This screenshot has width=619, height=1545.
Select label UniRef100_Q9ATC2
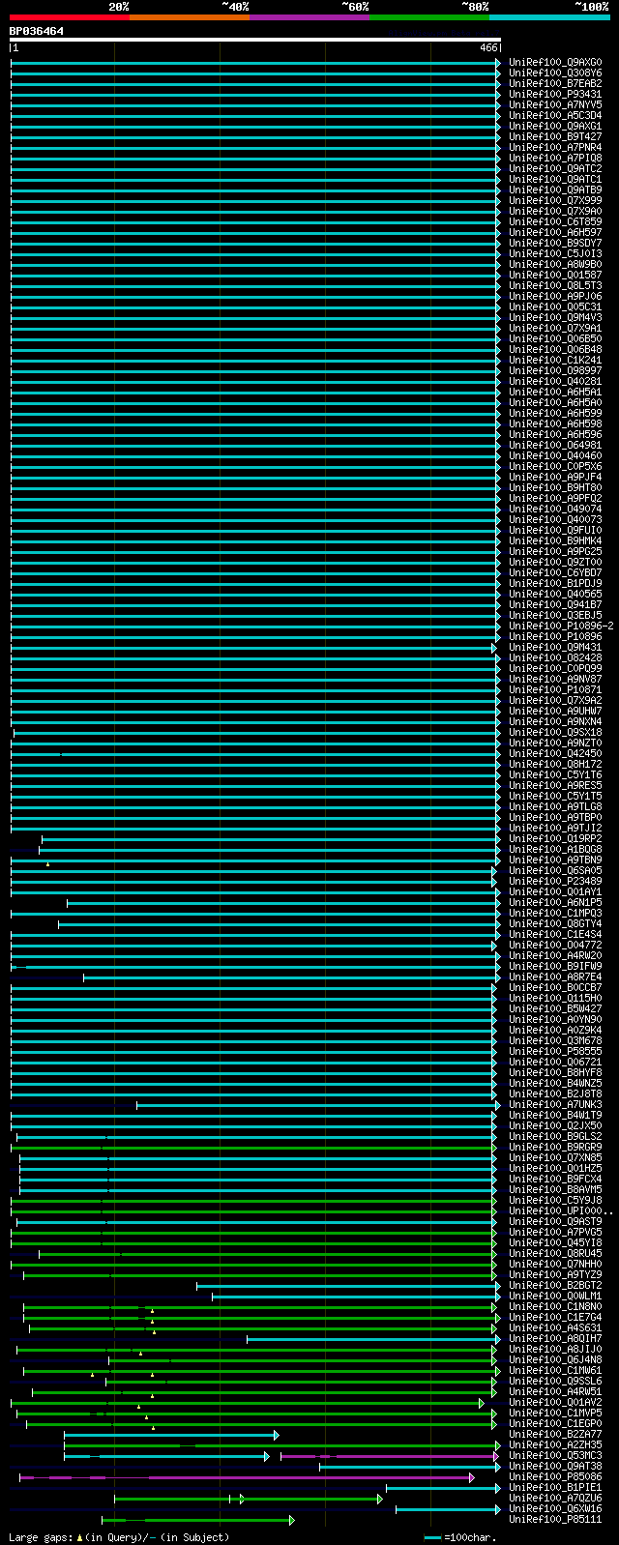[x=555, y=169]
